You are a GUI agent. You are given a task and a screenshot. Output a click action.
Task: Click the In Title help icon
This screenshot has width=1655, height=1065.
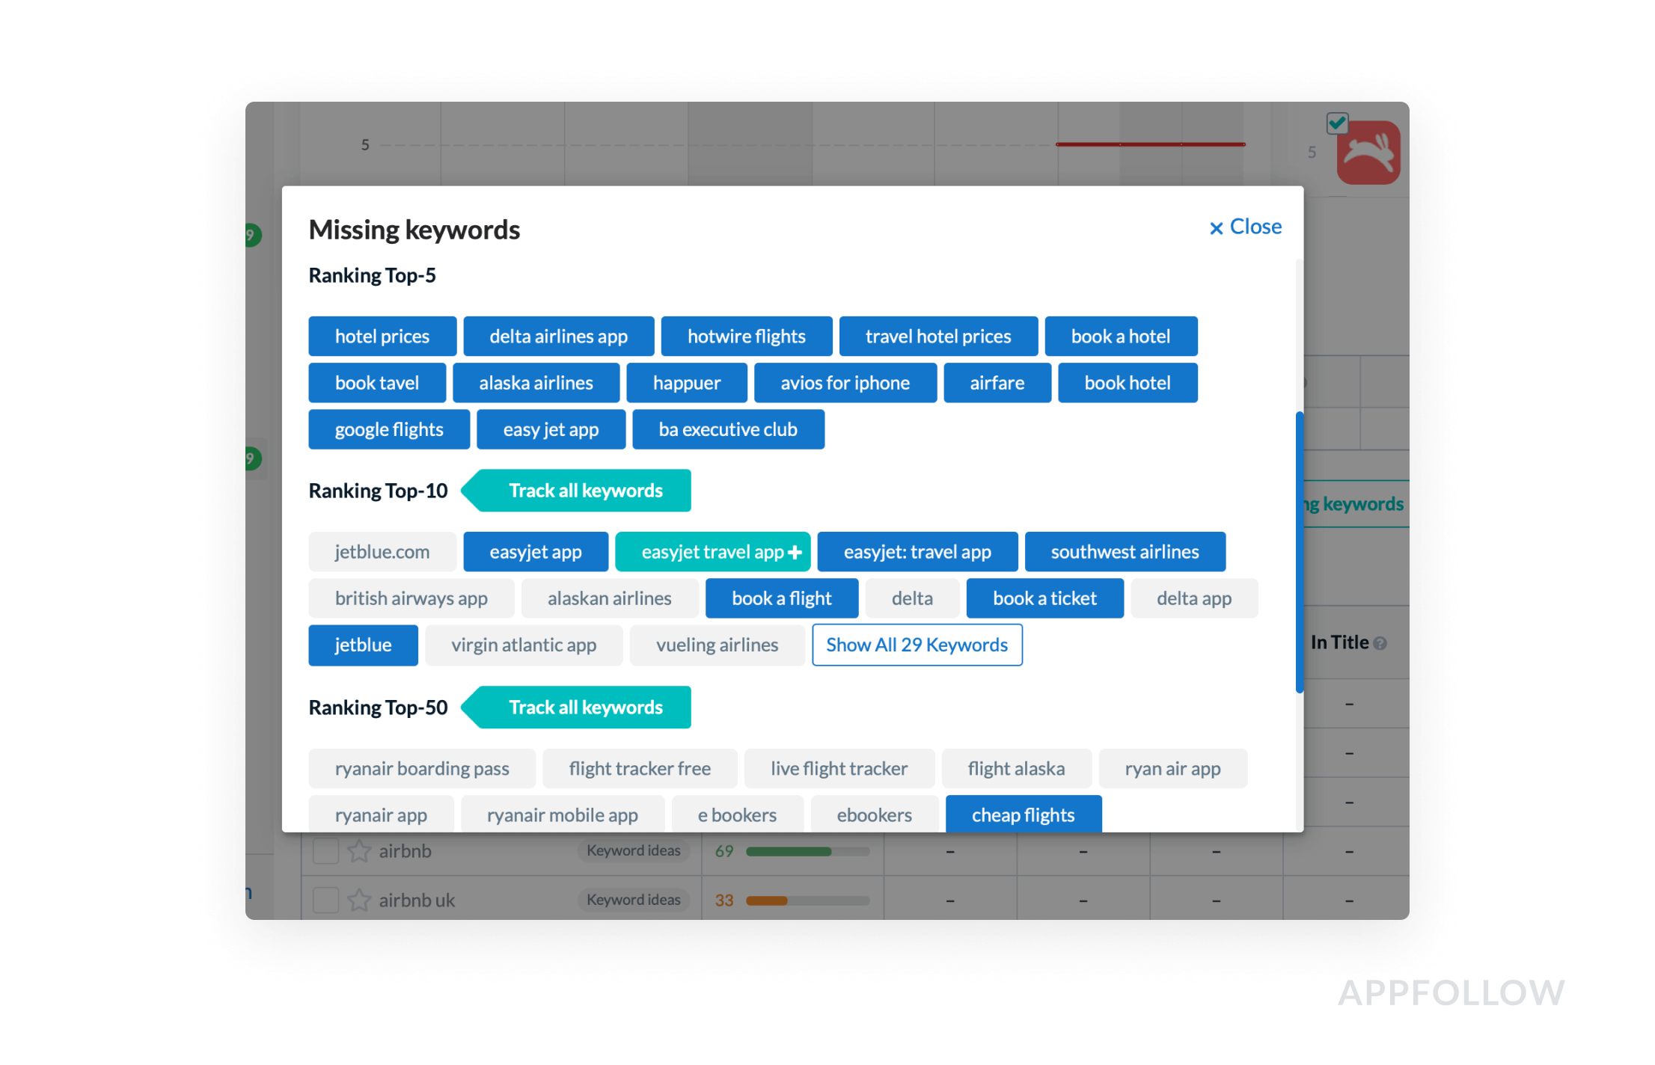[x=1380, y=643]
